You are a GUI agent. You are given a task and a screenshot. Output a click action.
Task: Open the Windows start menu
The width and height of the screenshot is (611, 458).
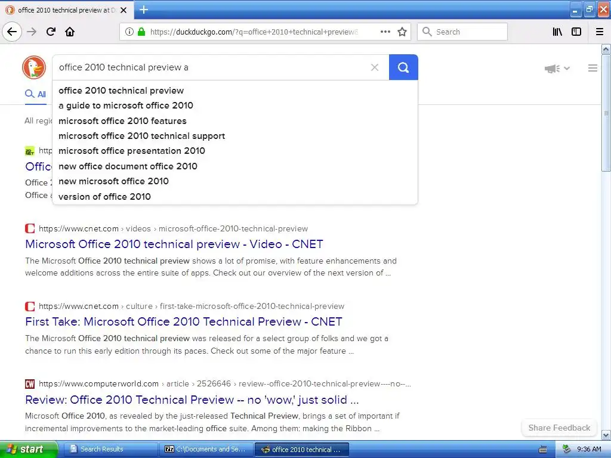click(x=28, y=450)
